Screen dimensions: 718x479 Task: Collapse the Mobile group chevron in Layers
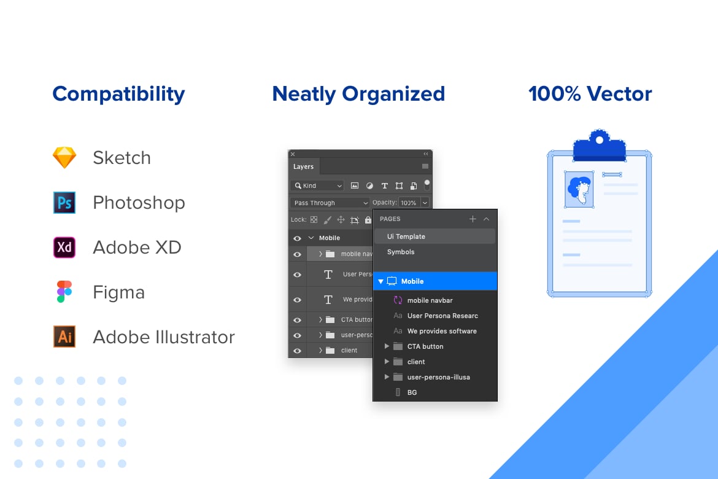click(x=311, y=238)
